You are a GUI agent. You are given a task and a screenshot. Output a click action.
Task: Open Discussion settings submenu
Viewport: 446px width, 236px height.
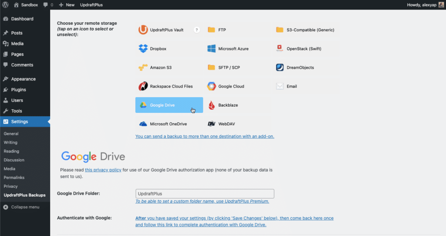pyautogui.click(x=14, y=160)
